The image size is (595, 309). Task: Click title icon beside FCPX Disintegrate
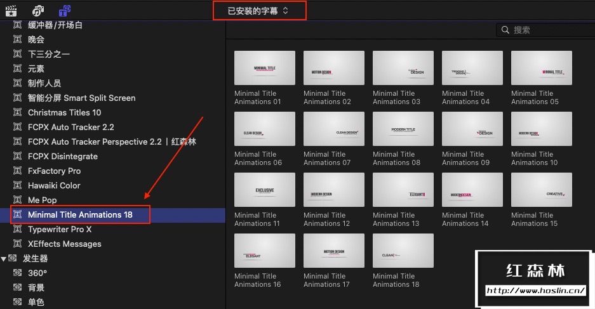point(17,156)
